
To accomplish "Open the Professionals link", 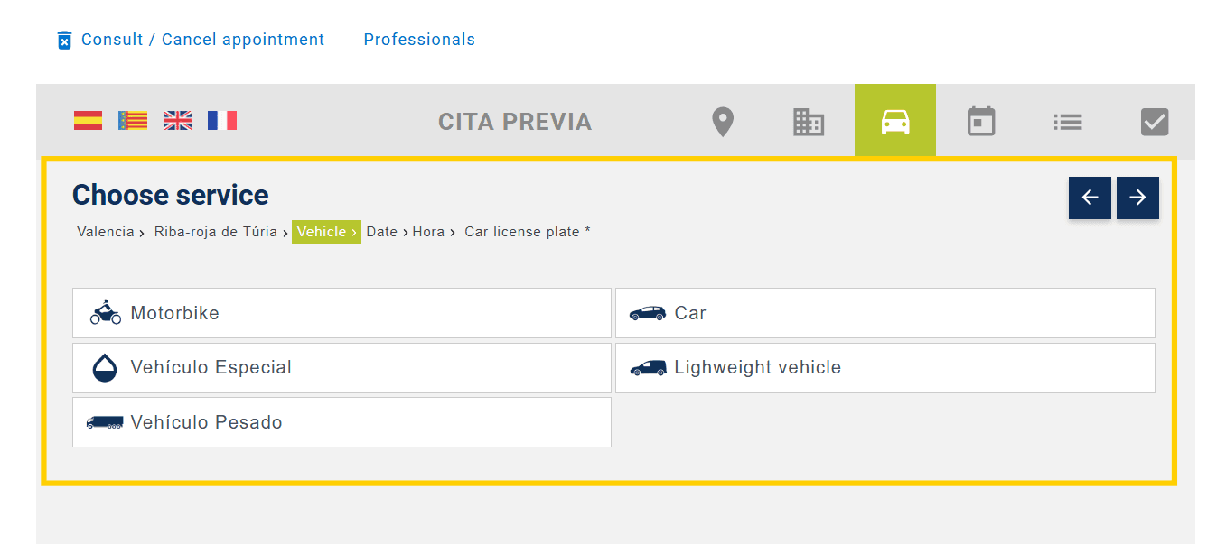I will pyautogui.click(x=419, y=40).
